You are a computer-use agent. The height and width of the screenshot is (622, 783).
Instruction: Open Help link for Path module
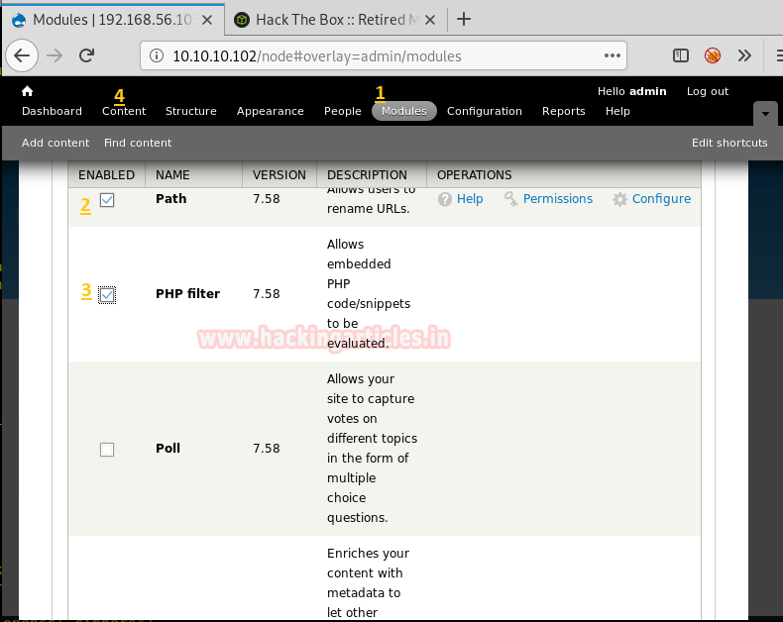click(x=470, y=199)
